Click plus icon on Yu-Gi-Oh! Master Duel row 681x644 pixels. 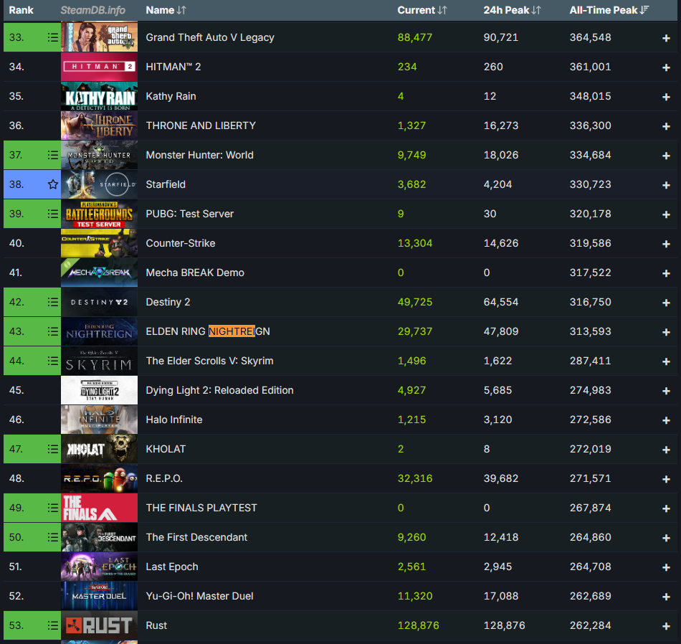(x=666, y=597)
